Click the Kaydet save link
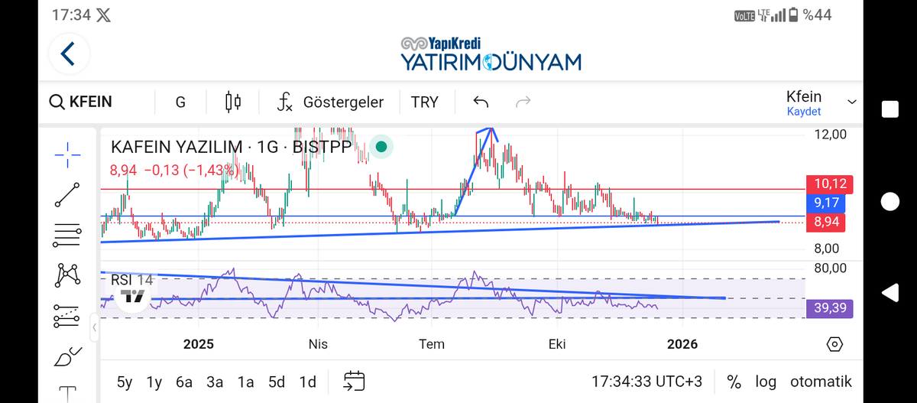The height and width of the screenshot is (403, 917). [804, 112]
